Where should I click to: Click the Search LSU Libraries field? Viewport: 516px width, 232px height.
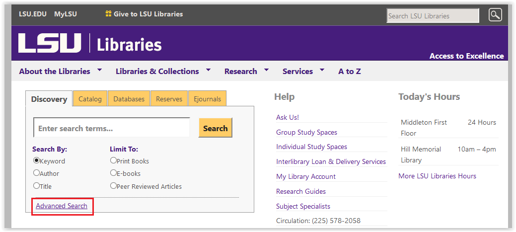[x=433, y=16]
